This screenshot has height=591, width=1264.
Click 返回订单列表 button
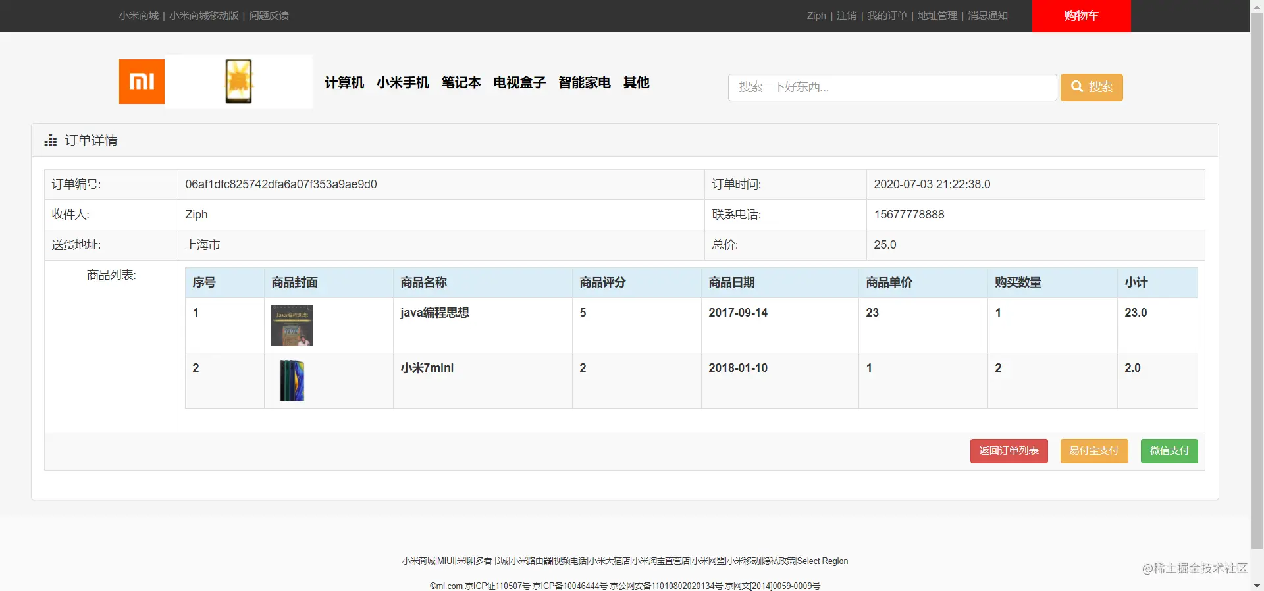point(1009,451)
